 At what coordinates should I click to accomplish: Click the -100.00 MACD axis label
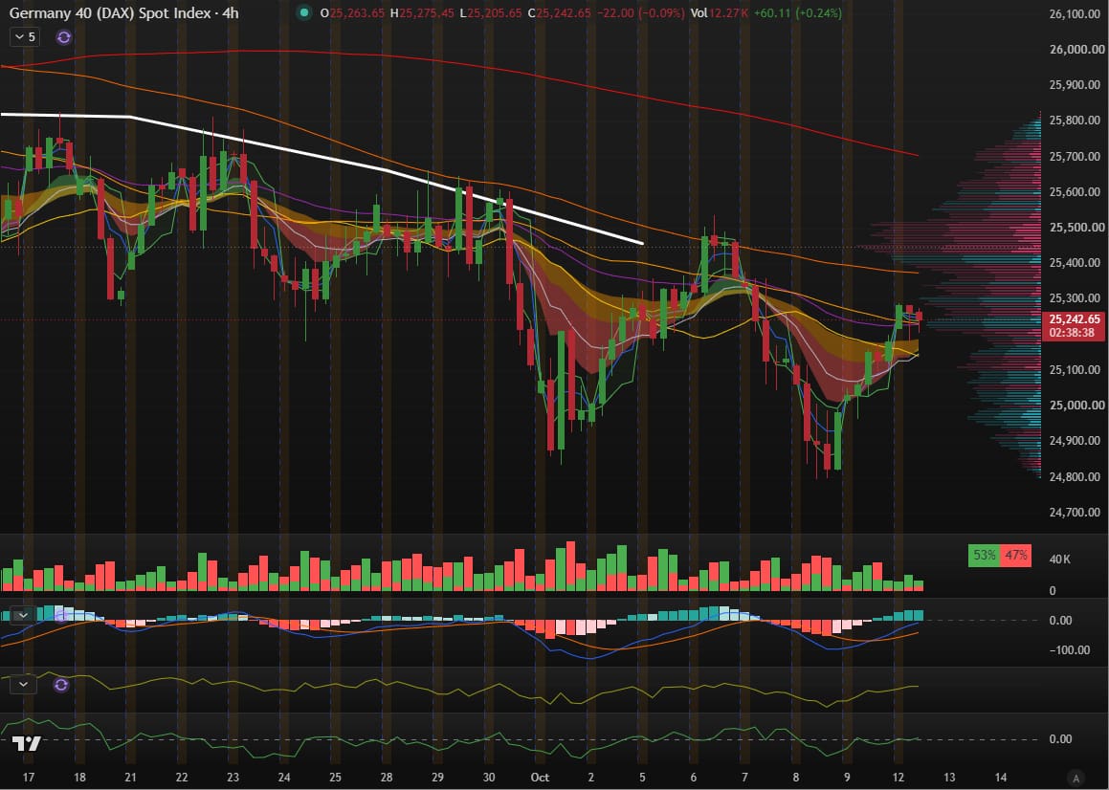[x=1069, y=650]
